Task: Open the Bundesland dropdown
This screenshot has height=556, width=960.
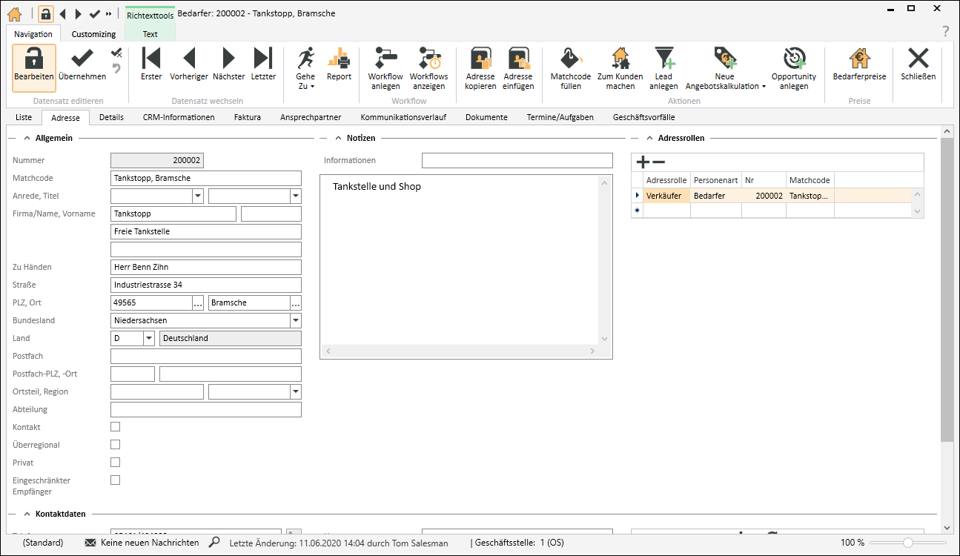Action: tap(296, 320)
